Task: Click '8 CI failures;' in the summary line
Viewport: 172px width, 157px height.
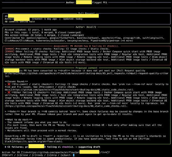Action: point(14,147)
